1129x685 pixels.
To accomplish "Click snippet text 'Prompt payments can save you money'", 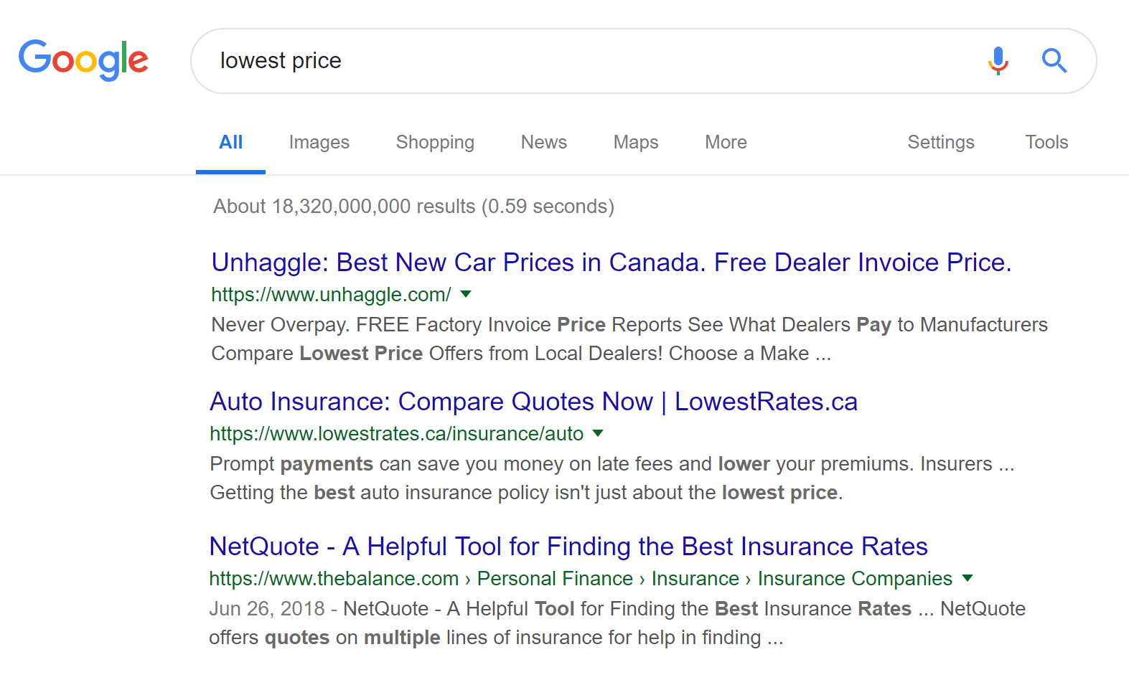I will [x=386, y=464].
